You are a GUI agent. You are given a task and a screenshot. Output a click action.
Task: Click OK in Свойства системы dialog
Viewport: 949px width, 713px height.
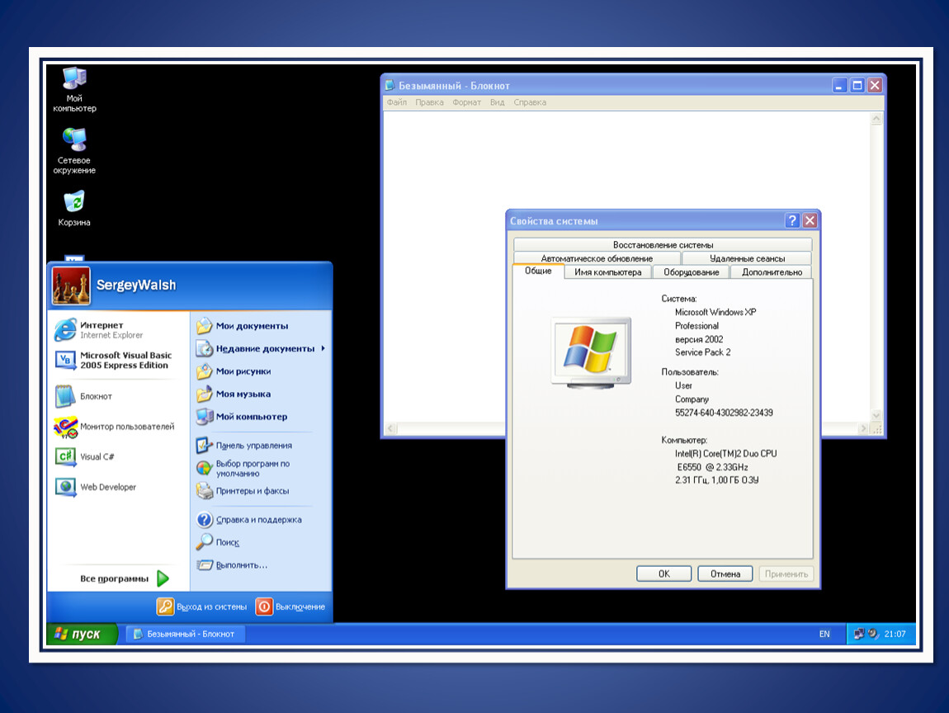coord(664,574)
